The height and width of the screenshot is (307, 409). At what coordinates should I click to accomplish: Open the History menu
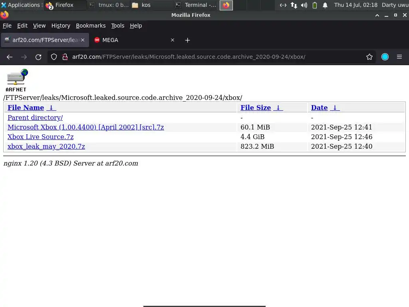(61, 26)
